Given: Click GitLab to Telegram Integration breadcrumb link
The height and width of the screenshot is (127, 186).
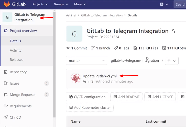Looking at the screenshot, I should [102, 15].
